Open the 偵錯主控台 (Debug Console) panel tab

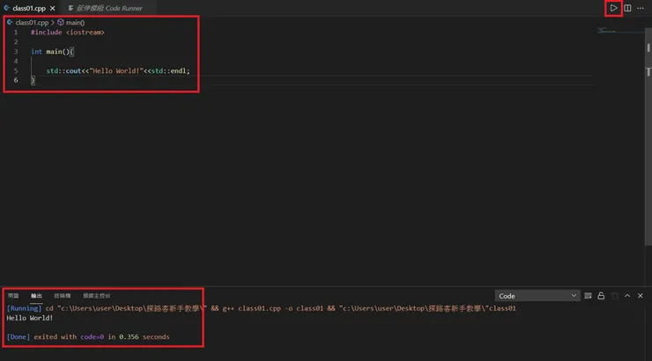[96, 296]
